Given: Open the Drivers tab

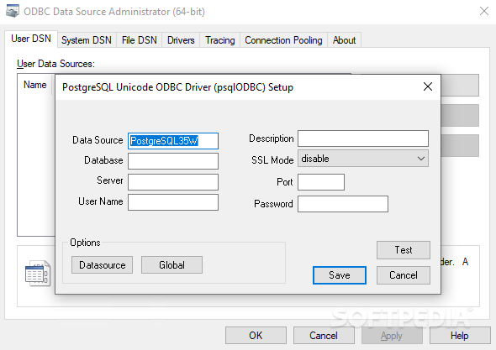Looking at the screenshot, I should coord(181,40).
